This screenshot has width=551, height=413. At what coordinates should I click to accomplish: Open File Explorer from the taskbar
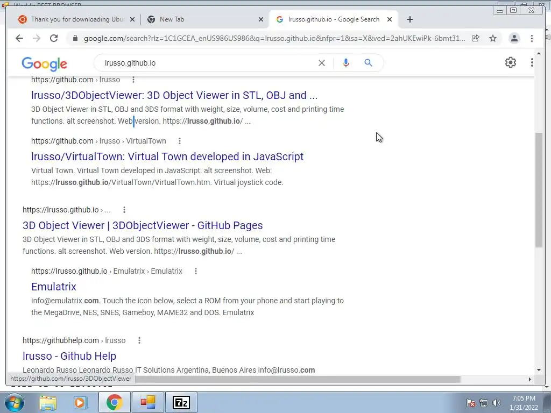48,402
